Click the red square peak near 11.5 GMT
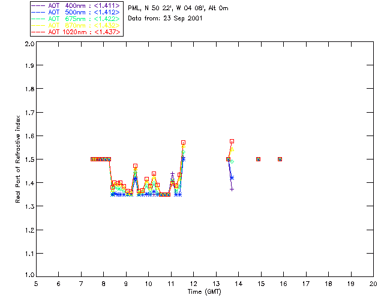This screenshot has width=384, height=307. click(183, 143)
